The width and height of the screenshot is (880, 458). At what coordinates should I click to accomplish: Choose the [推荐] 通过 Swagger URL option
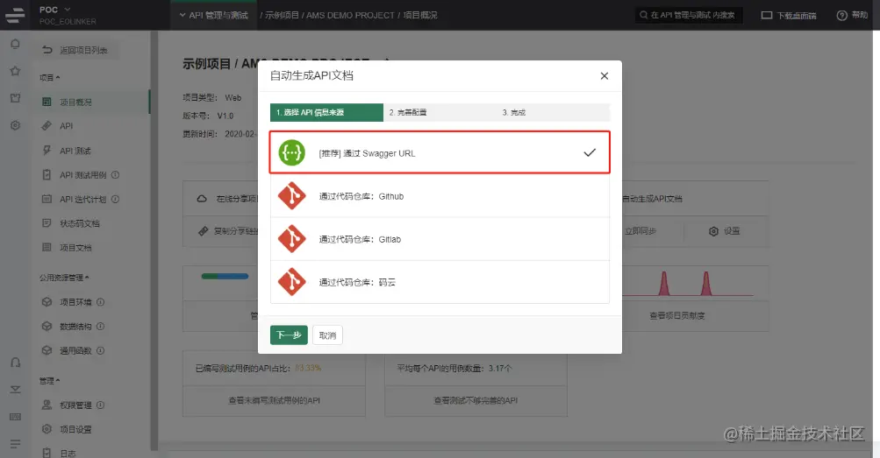[x=440, y=152]
